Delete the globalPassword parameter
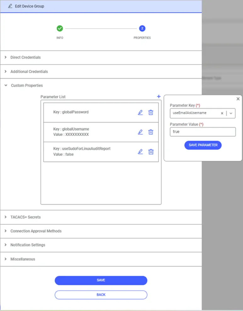 click(151, 112)
